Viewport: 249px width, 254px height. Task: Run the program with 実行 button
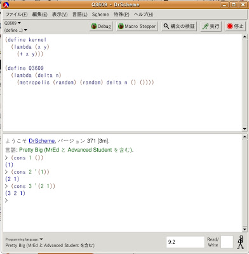point(211,26)
